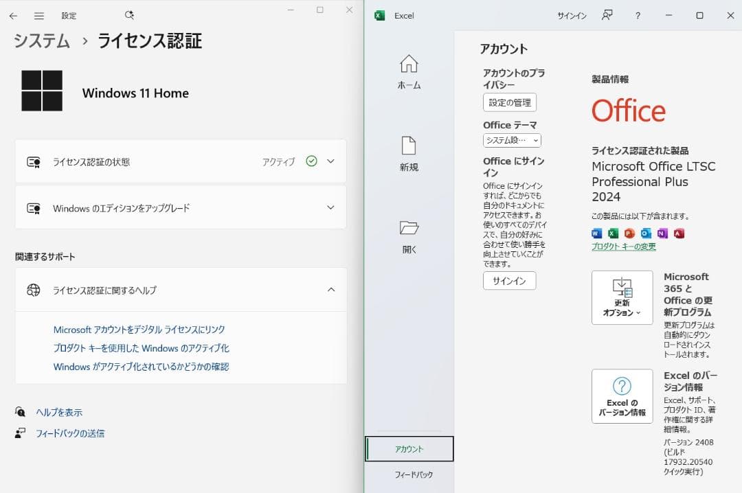Select the OneNote icon in product row

click(662, 233)
